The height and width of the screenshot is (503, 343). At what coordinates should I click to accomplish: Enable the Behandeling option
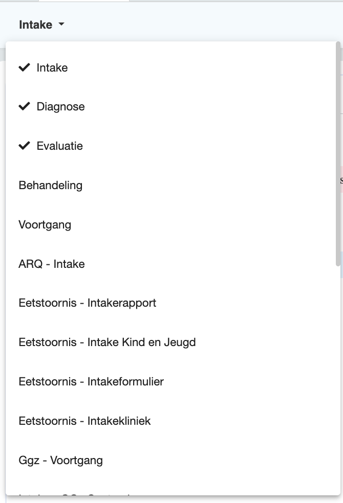pyautogui.click(x=50, y=185)
